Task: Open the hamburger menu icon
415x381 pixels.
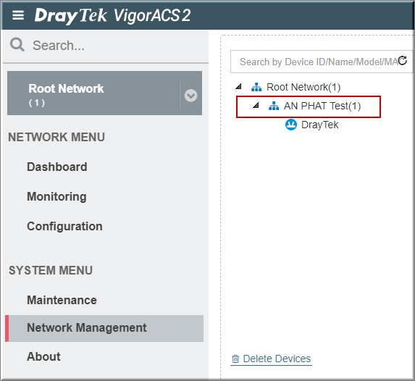Action: pyautogui.click(x=18, y=15)
